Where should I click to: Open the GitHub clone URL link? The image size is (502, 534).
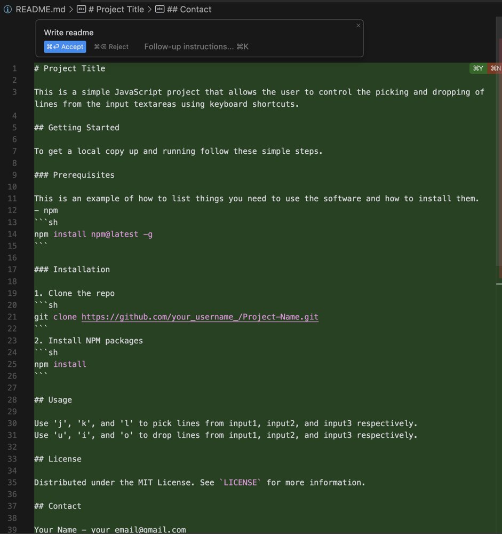tap(200, 317)
